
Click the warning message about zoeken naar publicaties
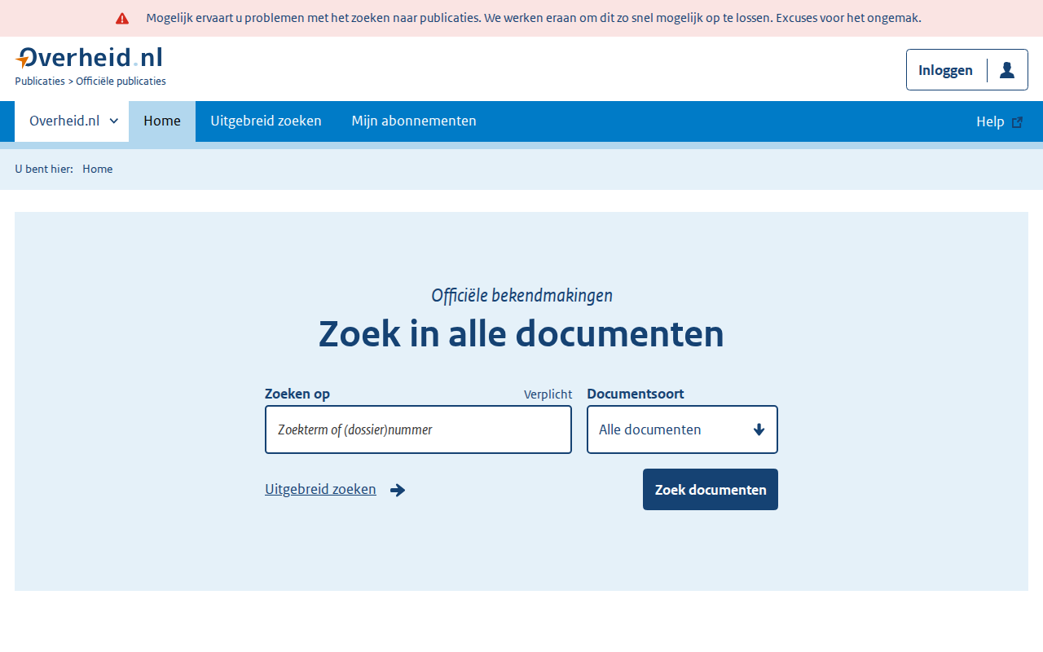point(534,18)
